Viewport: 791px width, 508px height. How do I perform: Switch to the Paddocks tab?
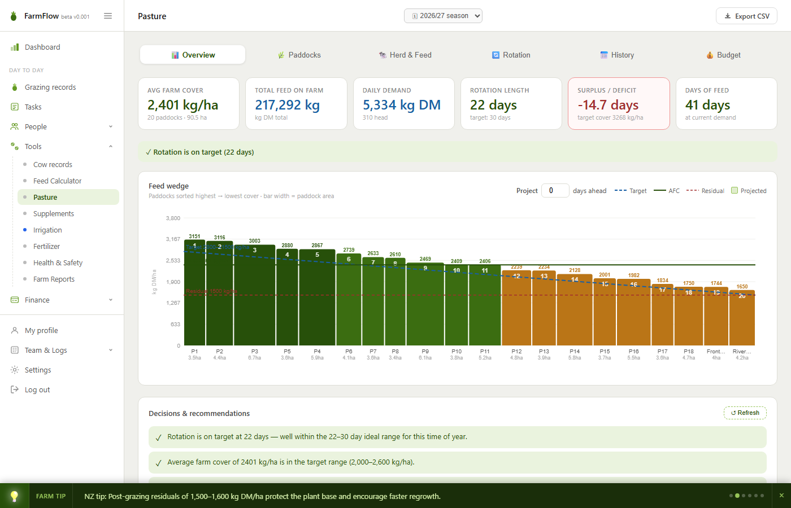coord(299,55)
